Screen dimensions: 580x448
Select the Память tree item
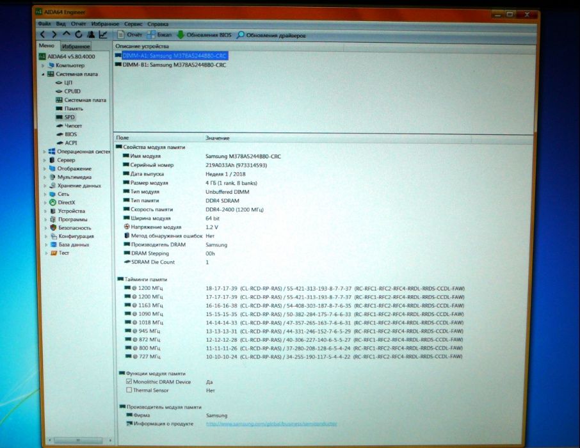(69, 108)
